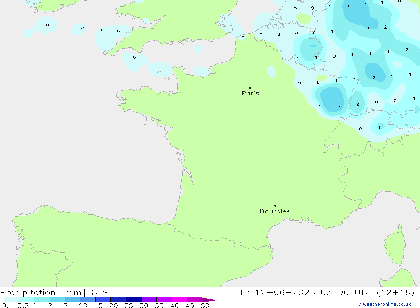Pick the 45–50 mm legend swatch
Screen dimensions: 420x308
pos(195,300)
